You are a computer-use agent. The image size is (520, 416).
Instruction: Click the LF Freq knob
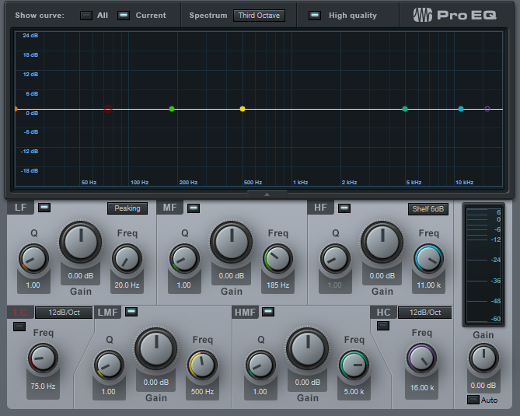point(127,259)
